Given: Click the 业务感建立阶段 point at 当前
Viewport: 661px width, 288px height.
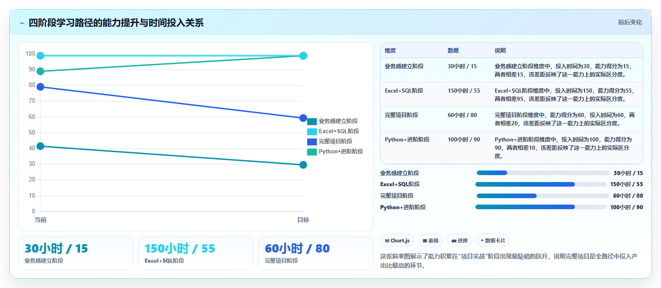Looking at the screenshot, I should click(x=41, y=147).
